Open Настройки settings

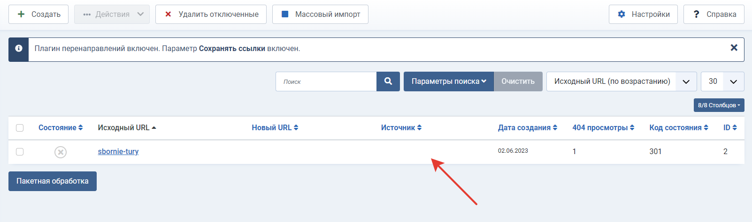click(643, 14)
